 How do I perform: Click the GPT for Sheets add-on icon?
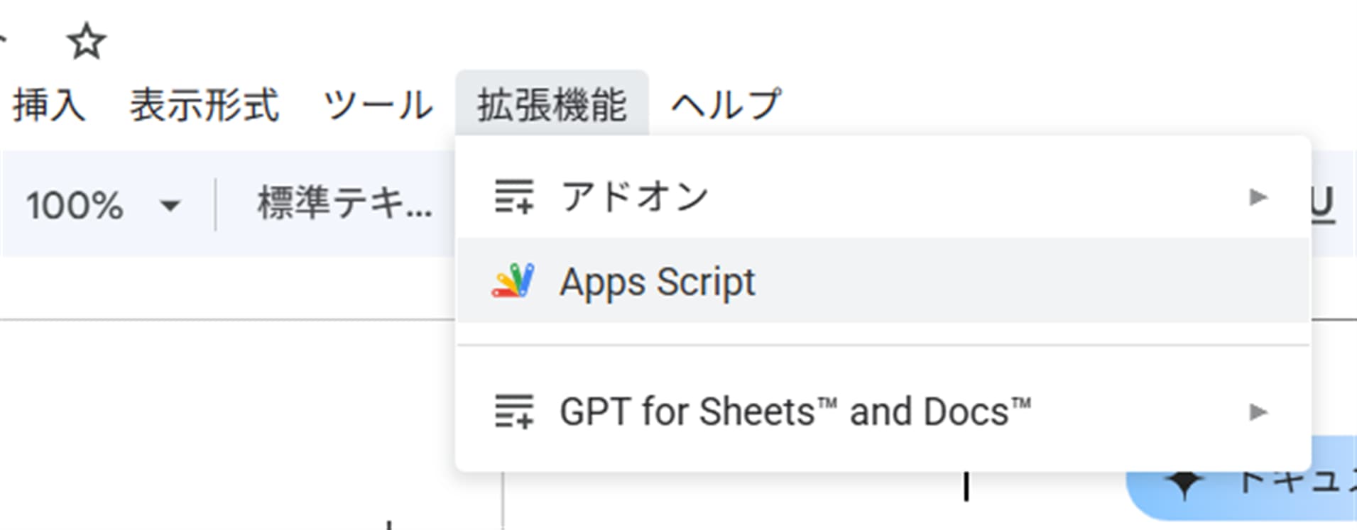tap(513, 412)
